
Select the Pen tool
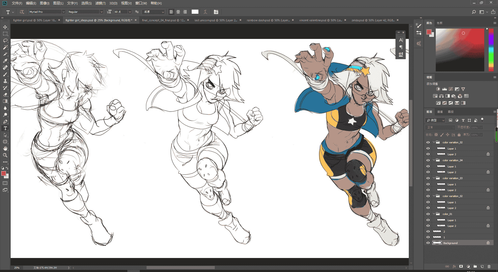[x=5, y=121]
